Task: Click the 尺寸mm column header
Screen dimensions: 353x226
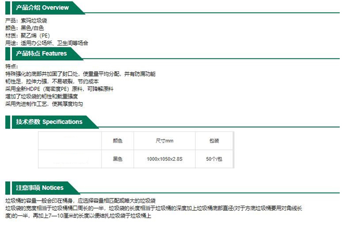Action: 164,141
